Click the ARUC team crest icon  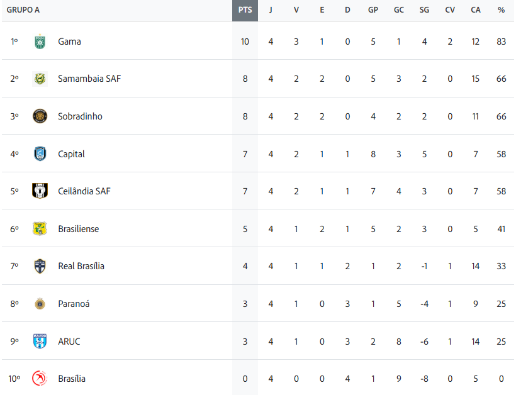coord(40,342)
